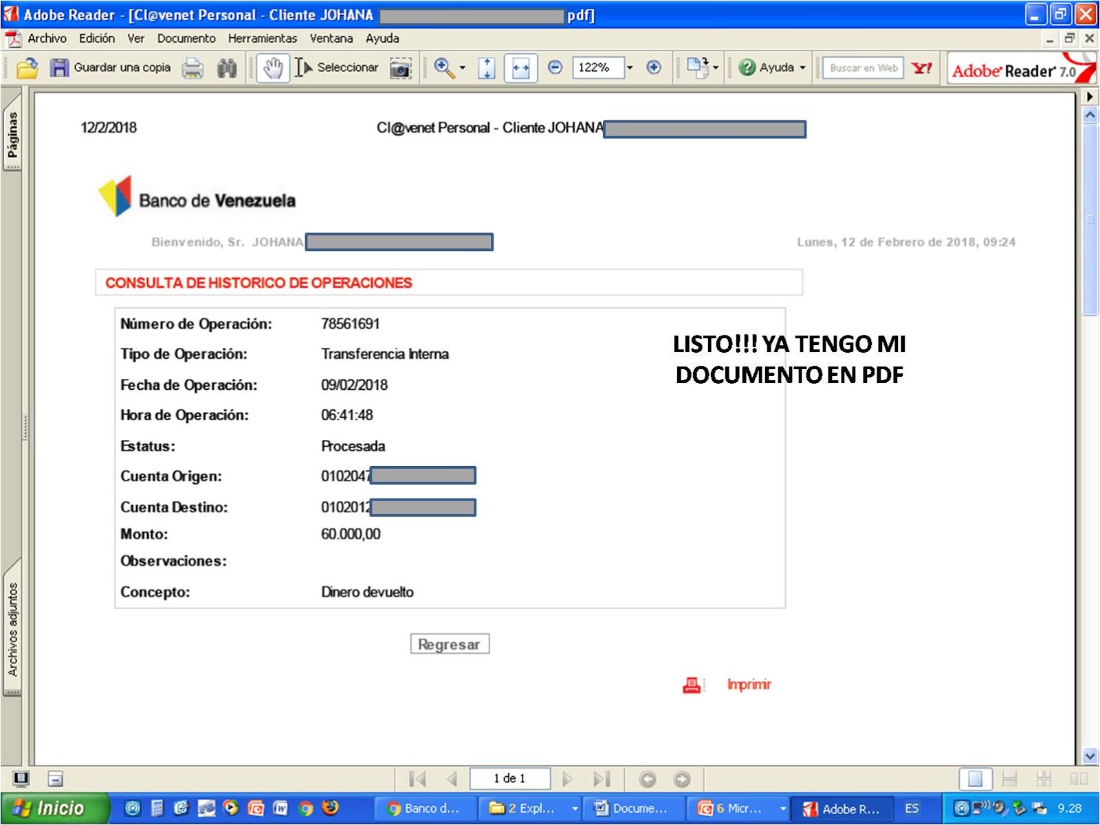Open the zoom tool dropdown arrow

point(463,68)
